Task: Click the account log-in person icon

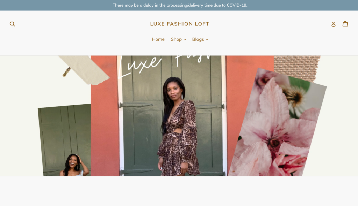Action: coord(333,24)
